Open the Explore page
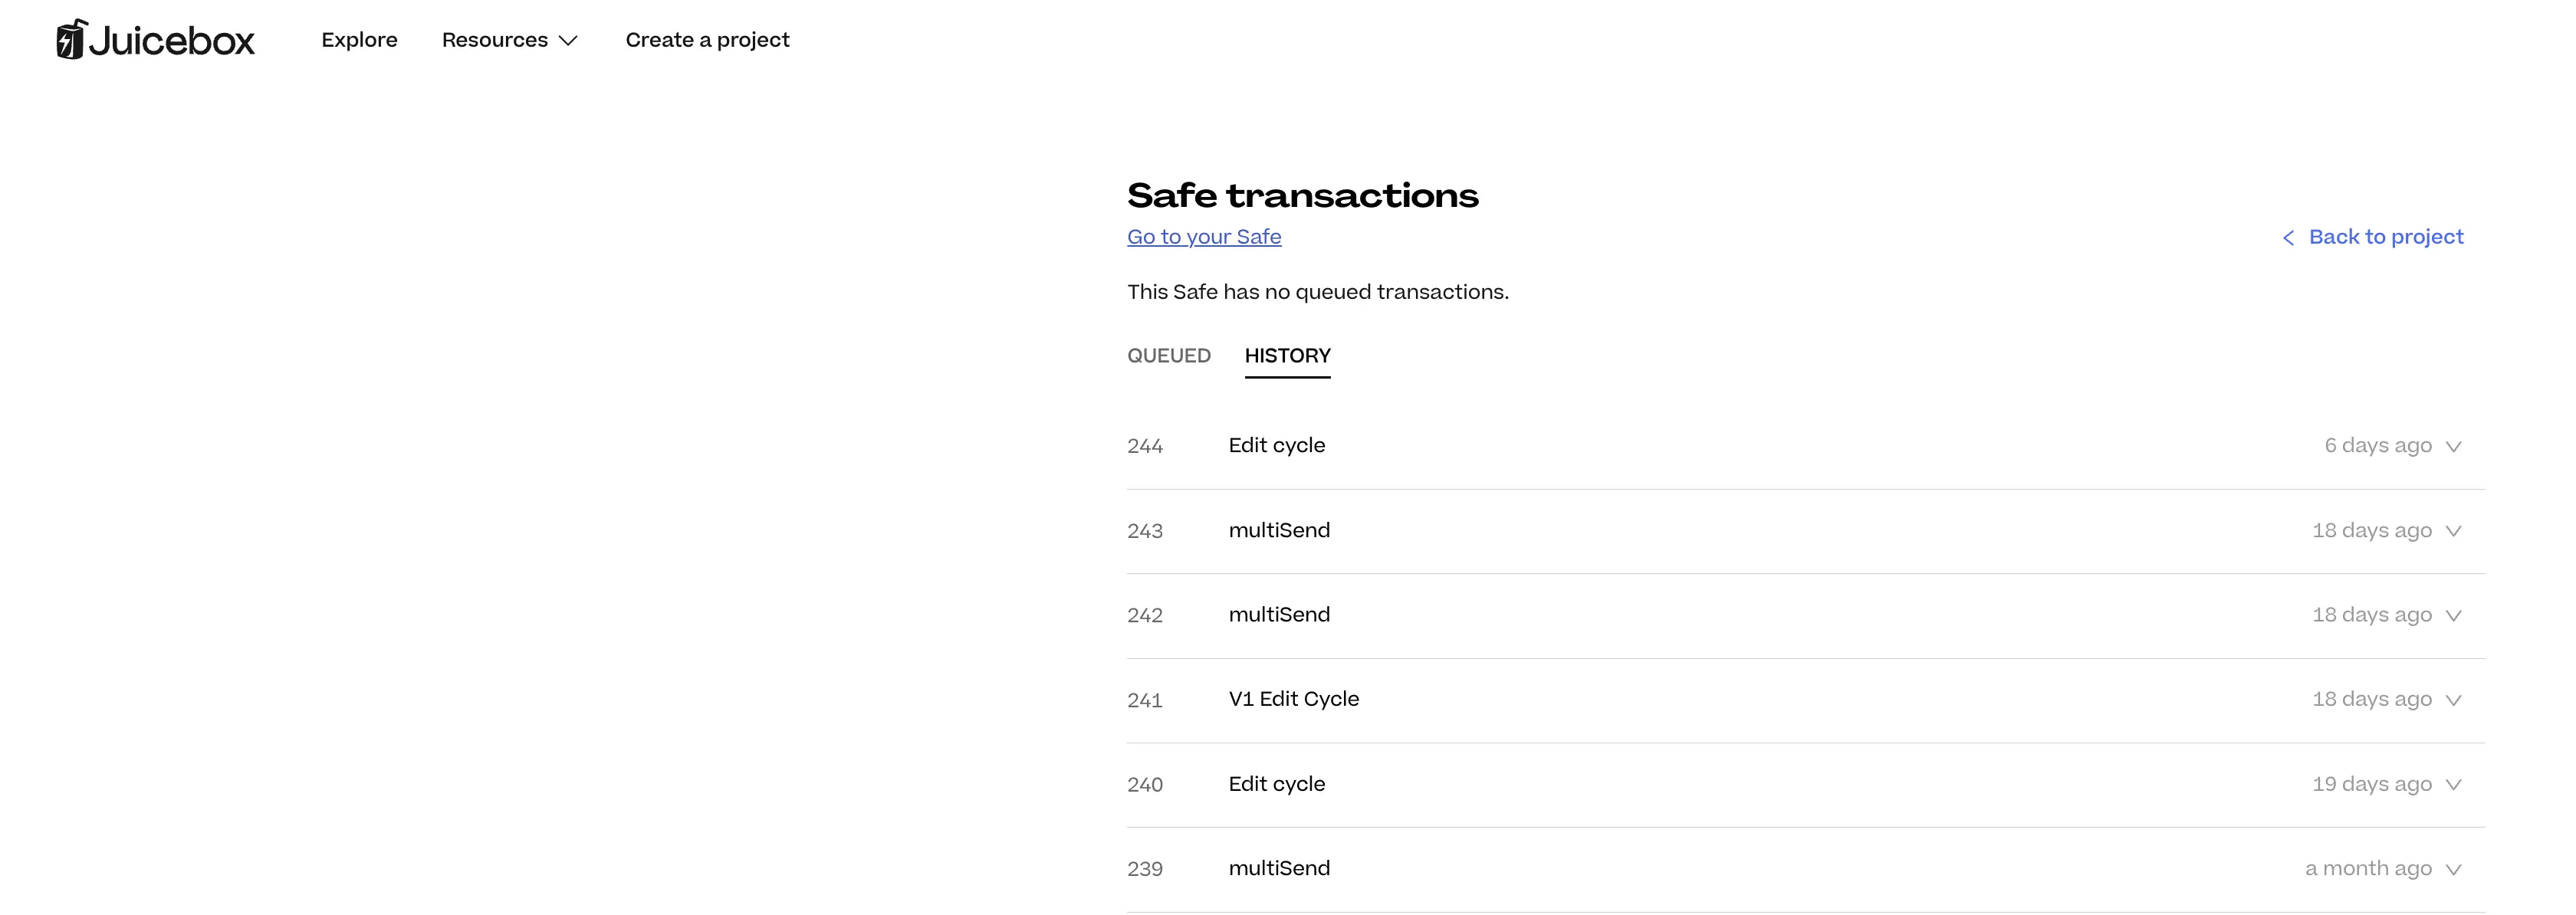This screenshot has width=2576, height=915. [x=358, y=40]
